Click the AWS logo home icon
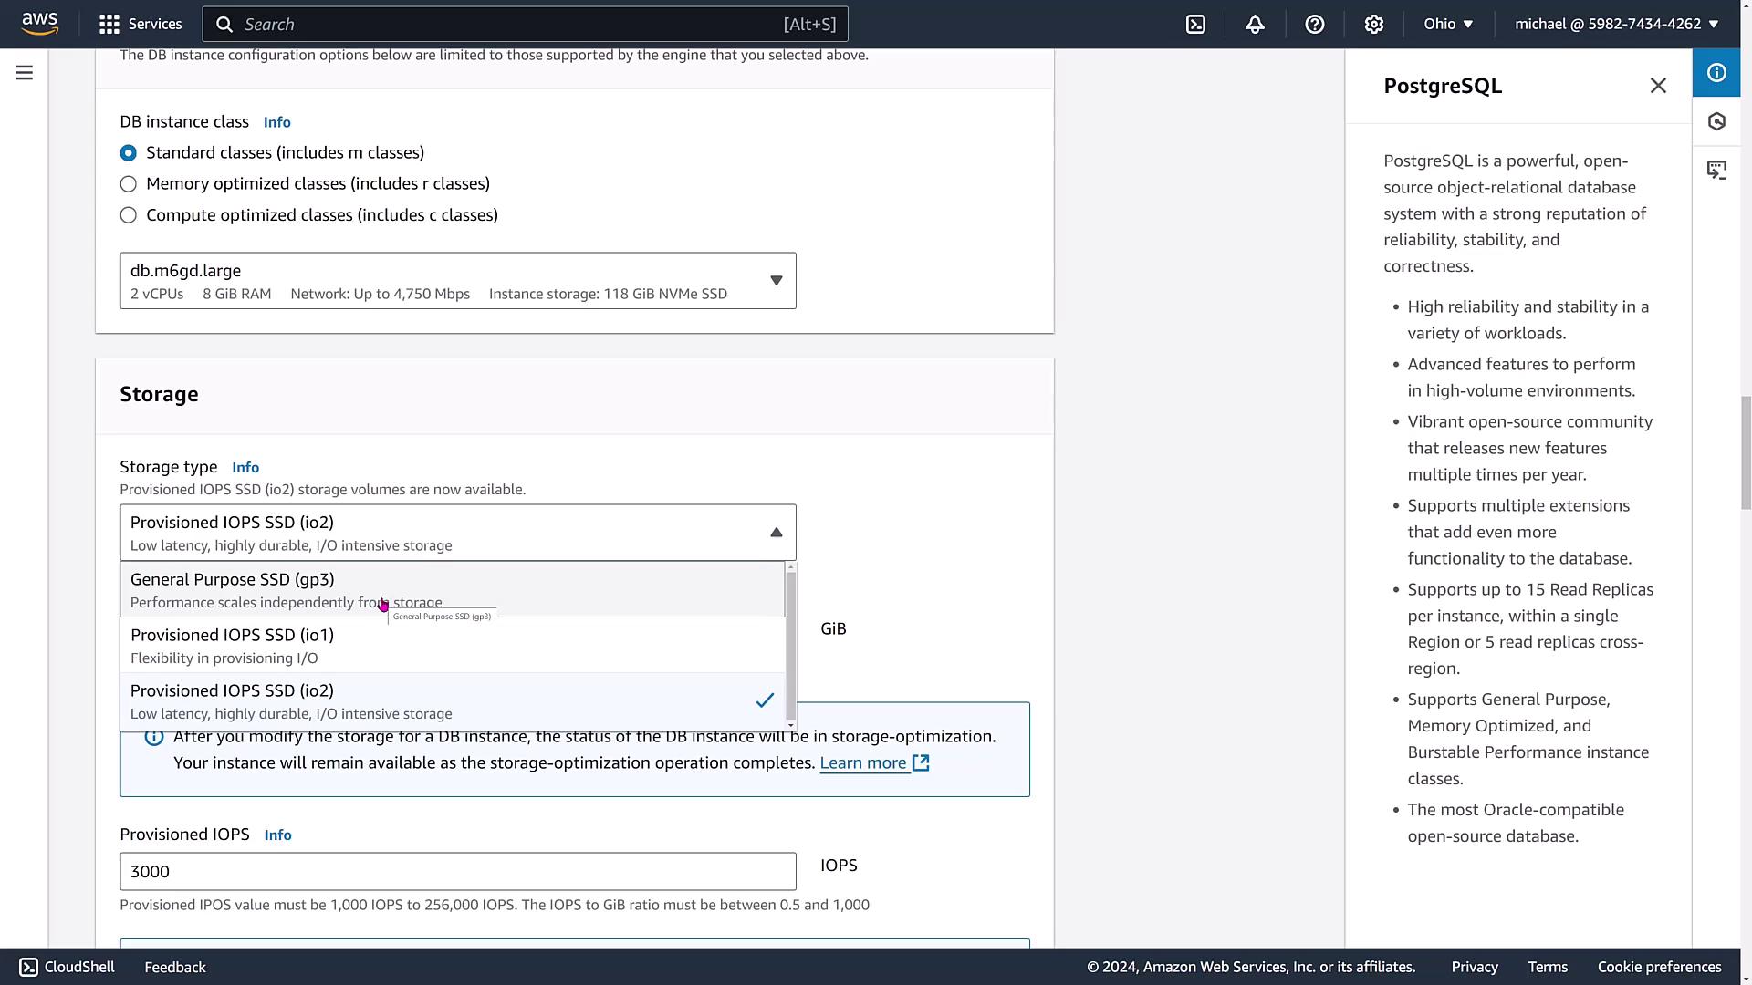Viewport: 1752px width, 985px height. (40, 24)
